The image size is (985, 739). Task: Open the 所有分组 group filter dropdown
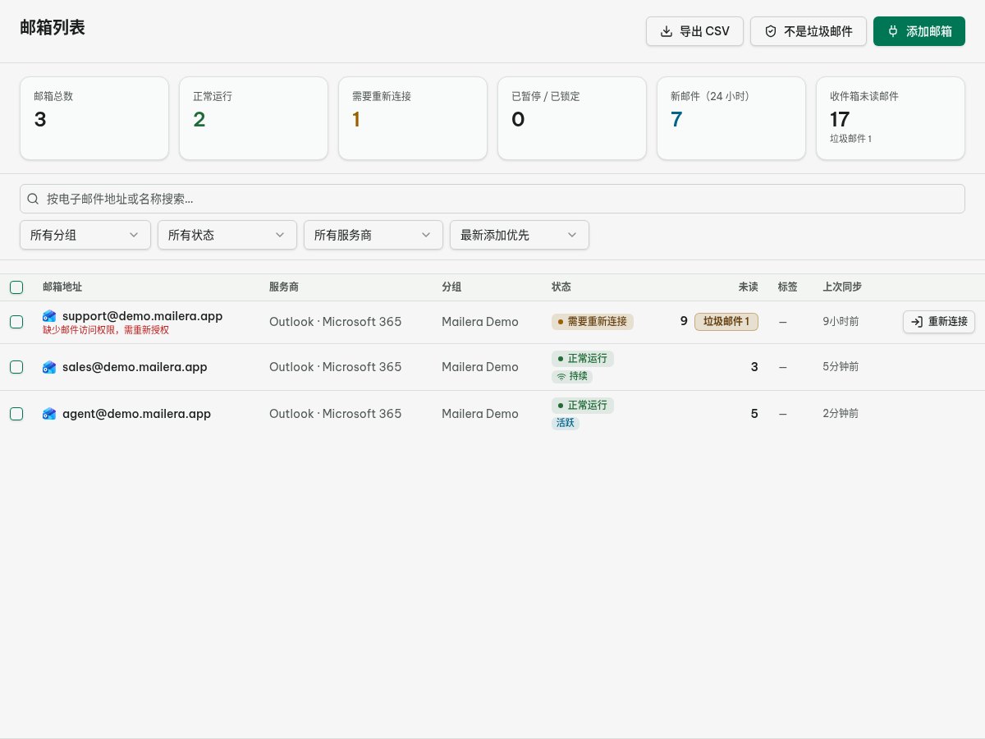(x=85, y=235)
